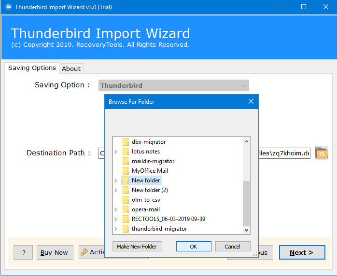Click the Next > button
Image resolution: width=337 pixels, height=276 pixels.
click(x=302, y=252)
